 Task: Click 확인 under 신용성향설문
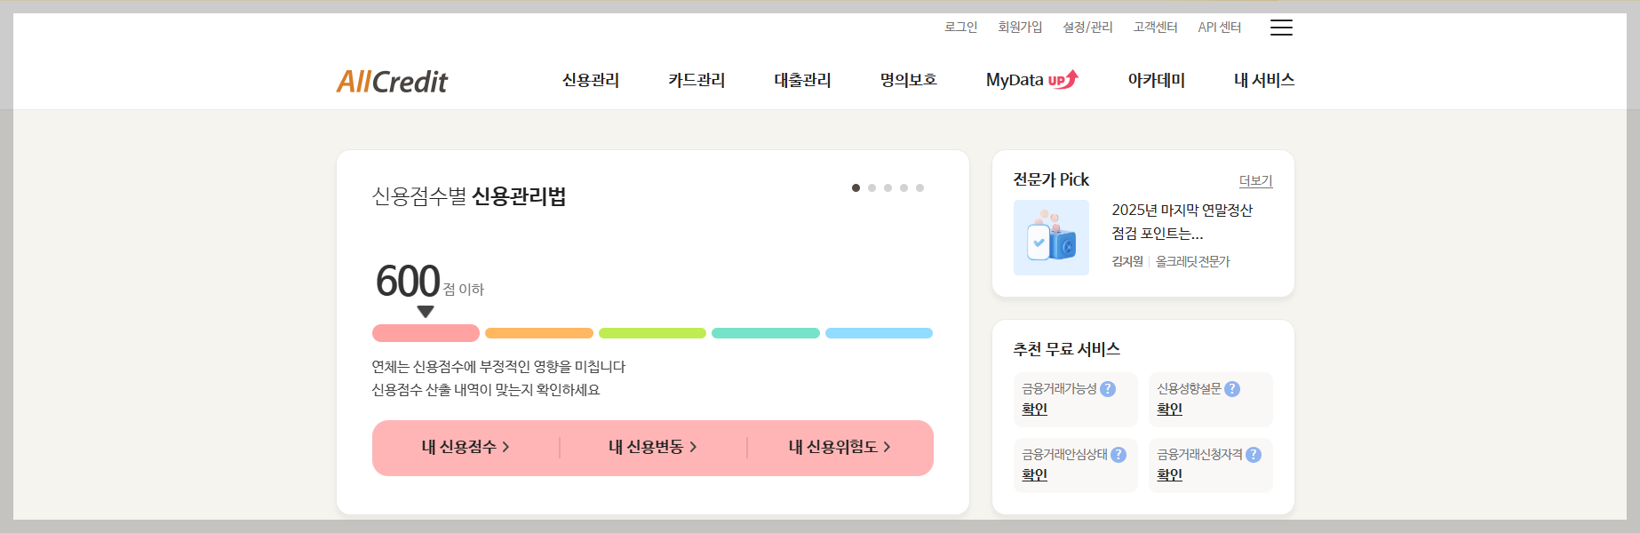[1169, 410]
